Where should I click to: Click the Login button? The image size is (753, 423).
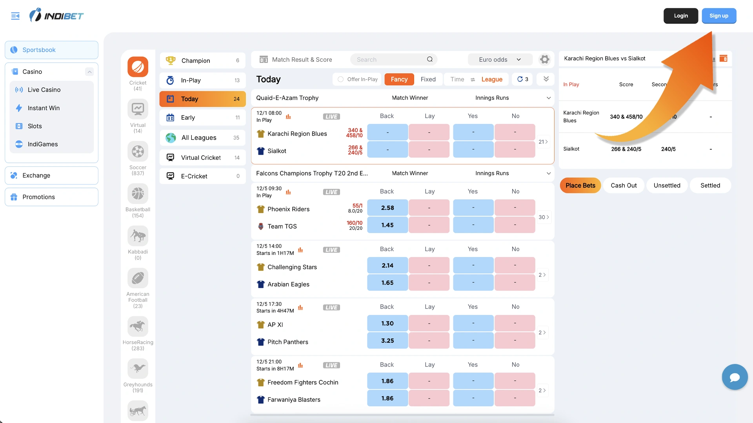(x=680, y=16)
